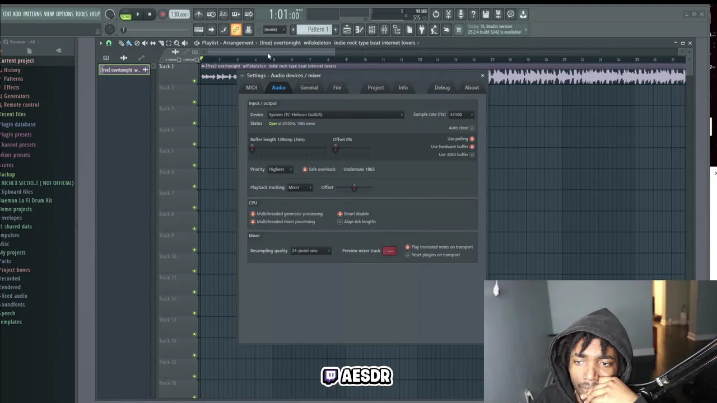Toggle the Auto close option
Viewport: 717px width, 403px height.
tap(472, 128)
